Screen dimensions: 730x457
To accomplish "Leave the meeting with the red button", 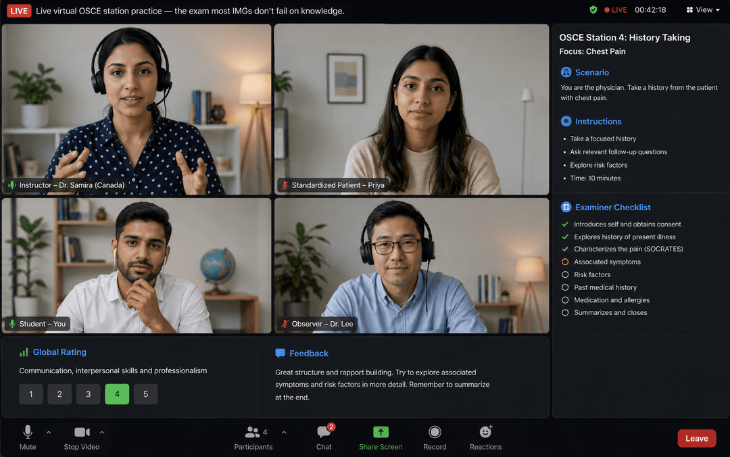I will [x=696, y=438].
